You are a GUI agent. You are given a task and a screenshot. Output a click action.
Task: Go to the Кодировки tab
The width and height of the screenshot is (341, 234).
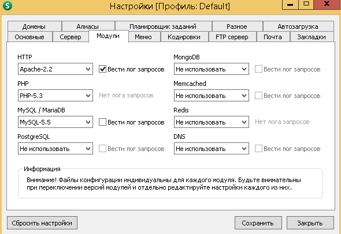click(184, 37)
